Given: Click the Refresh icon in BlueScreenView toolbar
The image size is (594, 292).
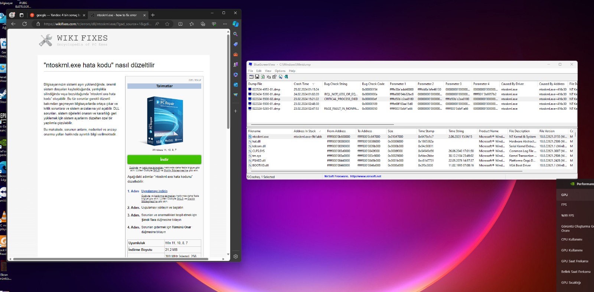Looking at the screenshot, I should click(263, 77).
